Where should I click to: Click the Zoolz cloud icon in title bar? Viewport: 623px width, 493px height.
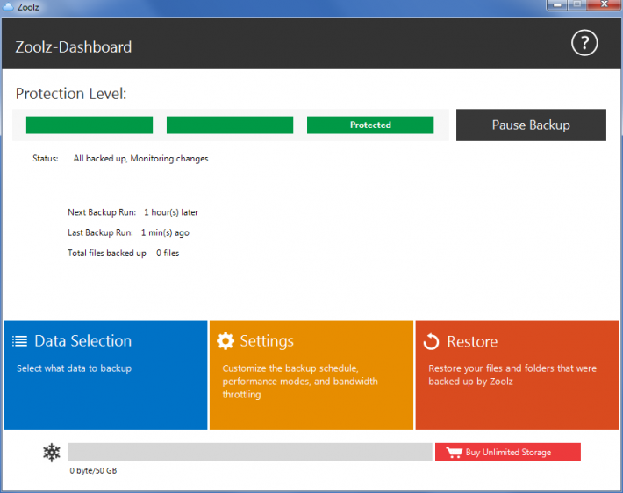8,7
